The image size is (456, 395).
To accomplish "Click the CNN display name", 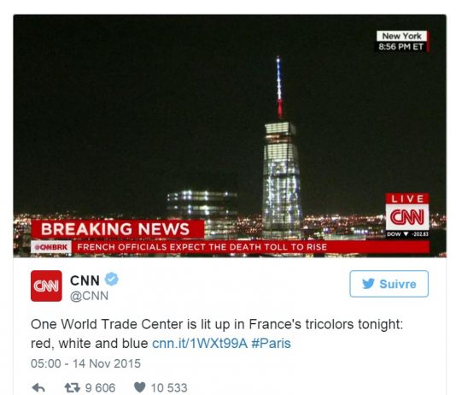I will click(85, 280).
